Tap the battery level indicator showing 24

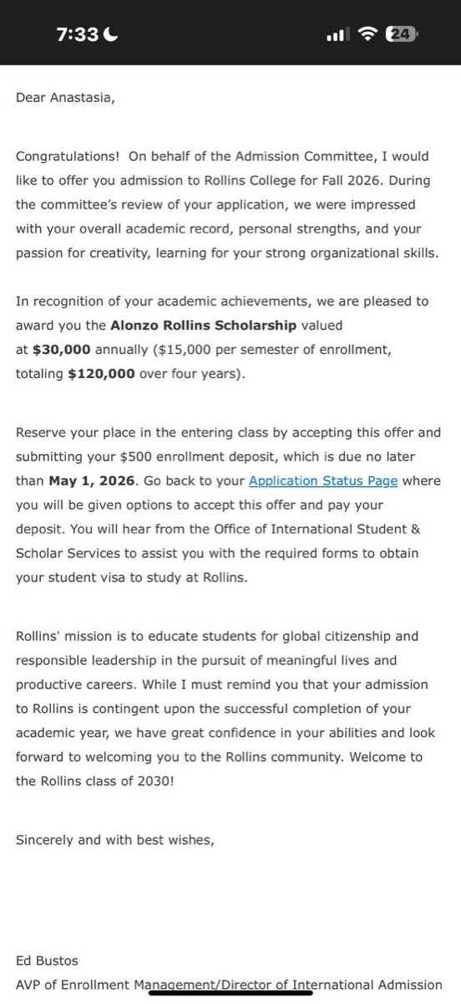pos(402,34)
